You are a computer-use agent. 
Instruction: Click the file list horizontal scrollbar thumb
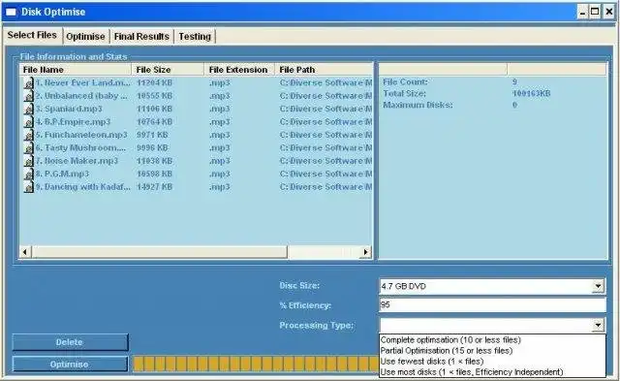coord(159,252)
